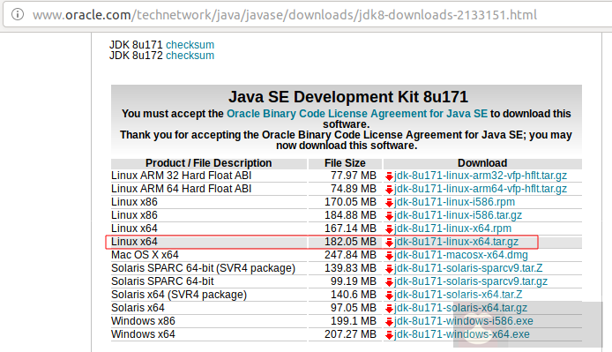The height and width of the screenshot is (352, 612).
Task: Click download arrow icon for windows-i586.exe
Action: coord(389,322)
